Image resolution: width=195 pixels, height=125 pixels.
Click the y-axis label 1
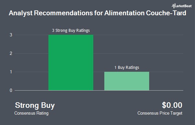(x=11, y=72)
